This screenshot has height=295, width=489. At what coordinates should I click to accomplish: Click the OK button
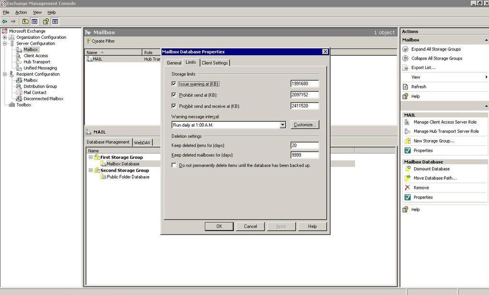coord(219,226)
